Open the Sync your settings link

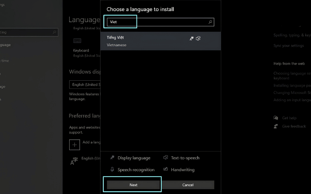tap(288, 45)
